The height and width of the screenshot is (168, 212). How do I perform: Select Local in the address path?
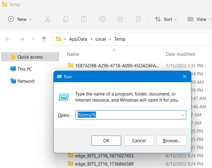pyautogui.click(x=101, y=39)
